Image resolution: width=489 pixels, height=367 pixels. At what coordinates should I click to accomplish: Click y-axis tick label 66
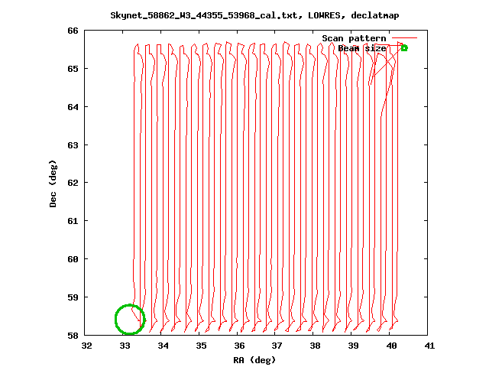coord(73,31)
